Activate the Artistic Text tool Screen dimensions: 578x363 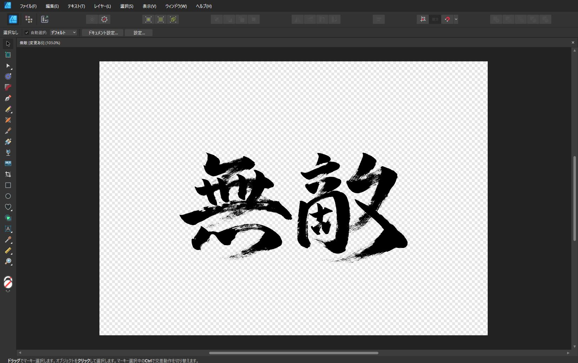(8, 229)
